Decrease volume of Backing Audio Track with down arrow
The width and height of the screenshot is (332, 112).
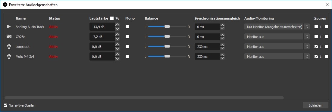tap(117, 29)
